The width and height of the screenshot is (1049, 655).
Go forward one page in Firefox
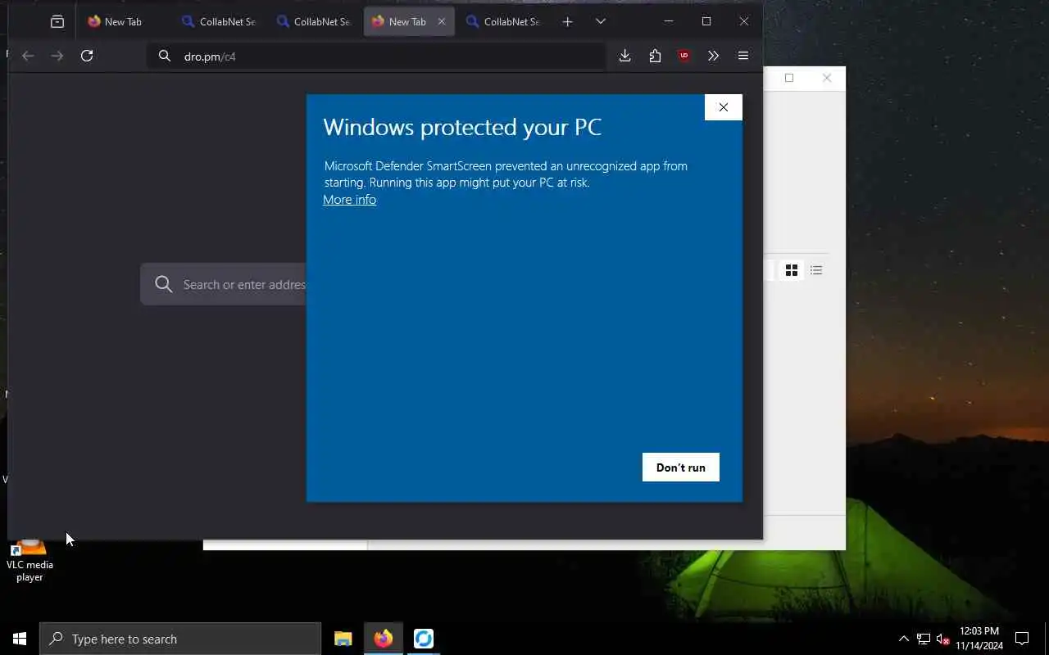pos(57,56)
